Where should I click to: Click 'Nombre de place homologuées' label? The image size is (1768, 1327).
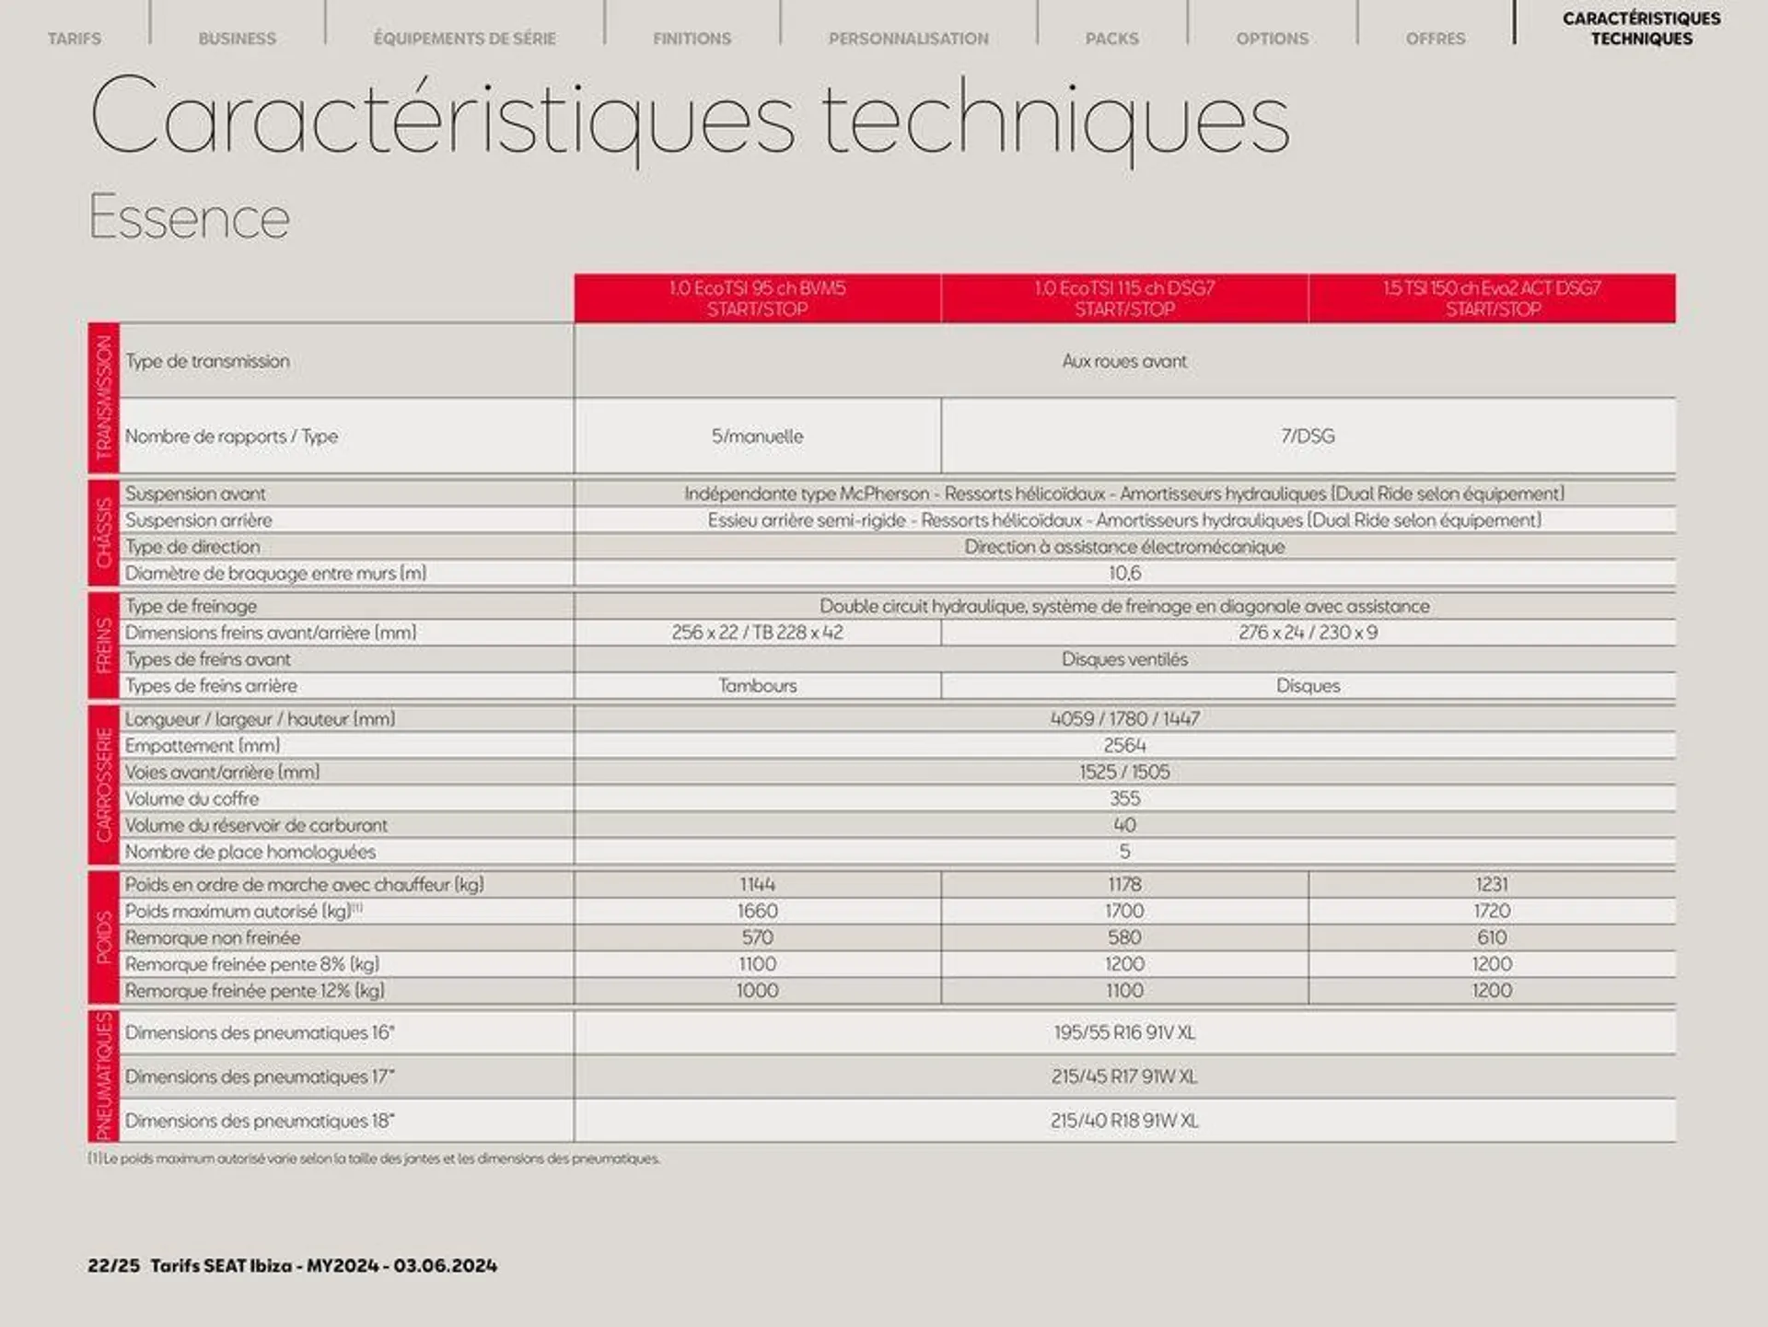pos(250,852)
